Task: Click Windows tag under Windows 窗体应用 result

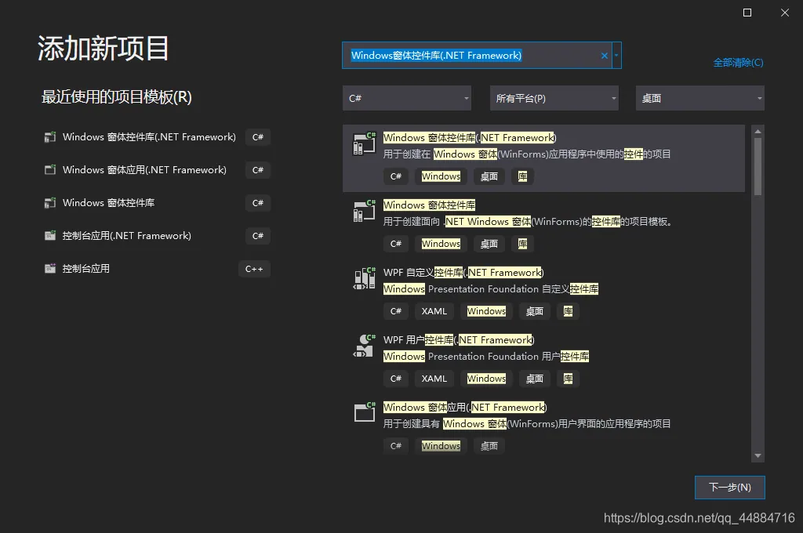Action: (441, 446)
